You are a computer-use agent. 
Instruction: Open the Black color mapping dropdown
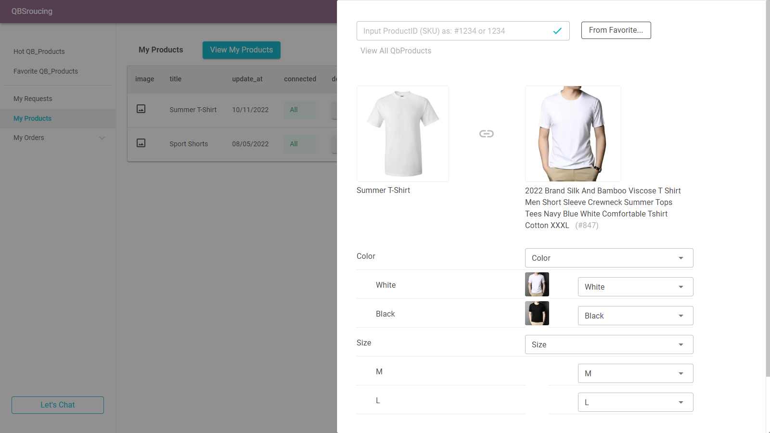[635, 316]
